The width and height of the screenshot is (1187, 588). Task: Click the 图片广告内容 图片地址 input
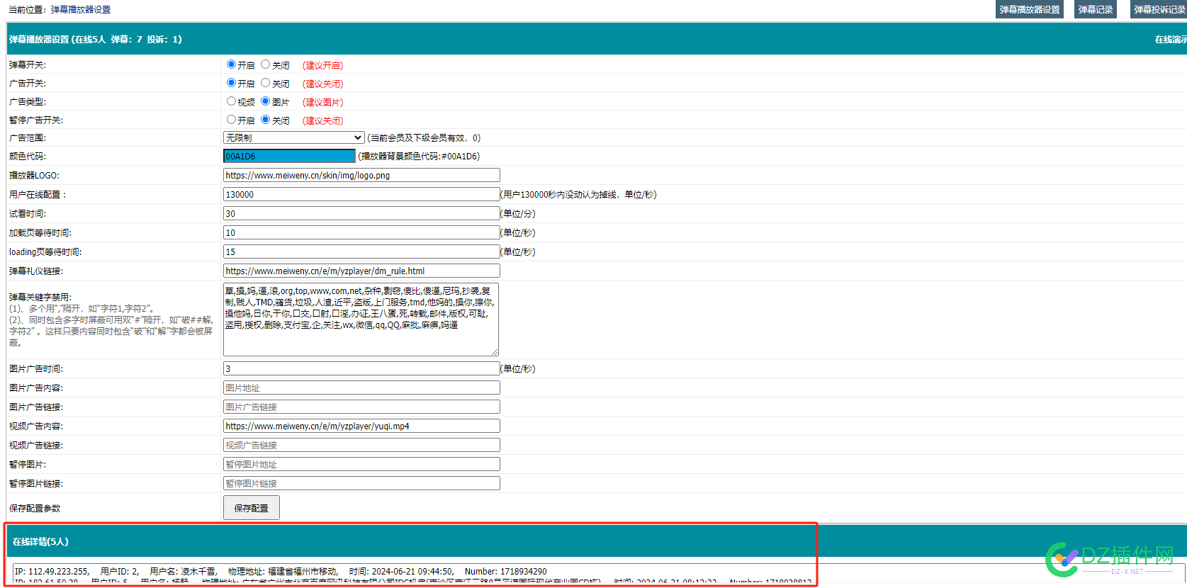click(361, 388)
